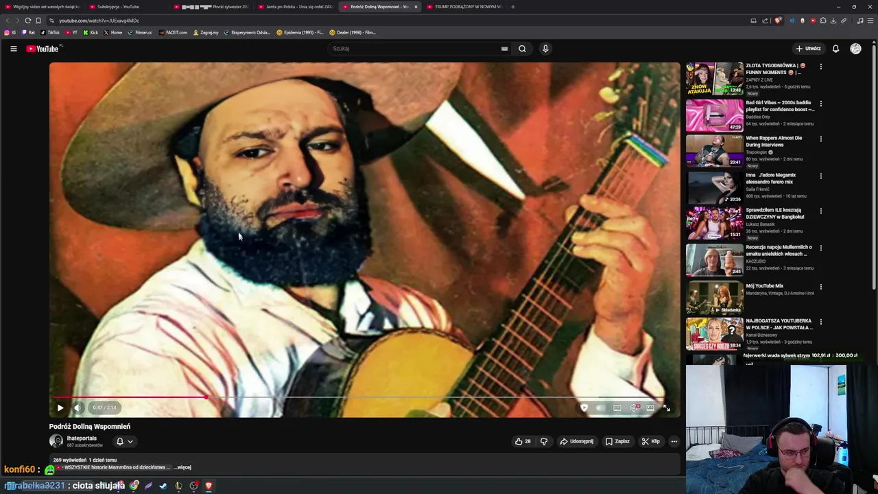Viewport: 878px width, 494px height.
Task: Switch to theater mode
Action: [650, 408]
